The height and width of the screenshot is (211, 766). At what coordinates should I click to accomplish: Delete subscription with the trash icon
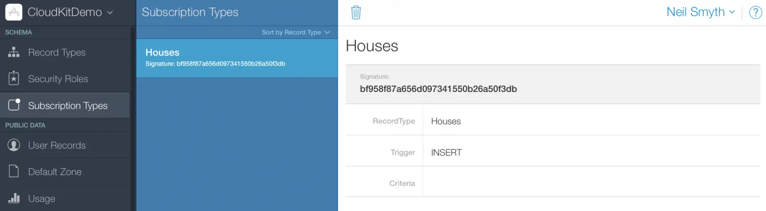(x=356, y=12)
